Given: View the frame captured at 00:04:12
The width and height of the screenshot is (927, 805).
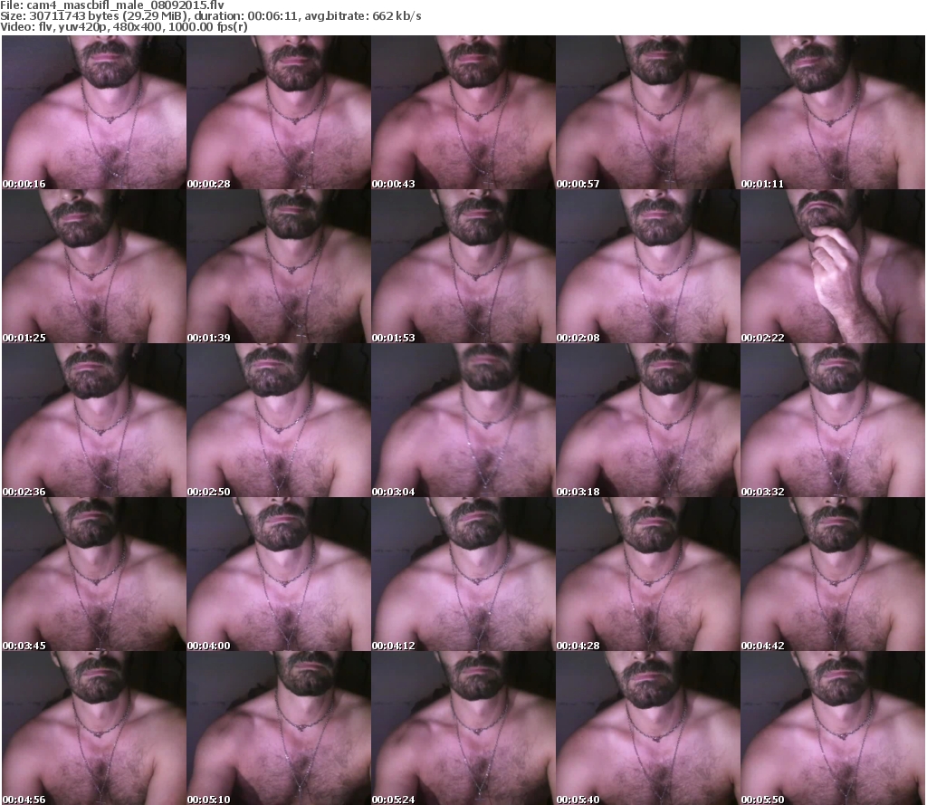Looking at the screenshot, I should [x=463, y=574].
